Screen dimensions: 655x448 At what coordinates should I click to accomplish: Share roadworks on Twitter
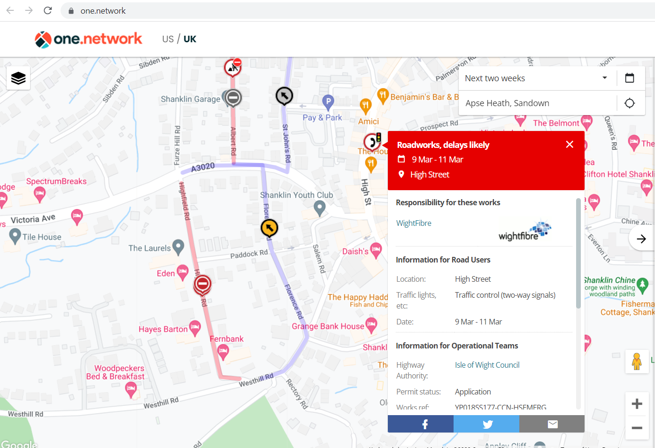pyautogui.click(x=486, y=424)
